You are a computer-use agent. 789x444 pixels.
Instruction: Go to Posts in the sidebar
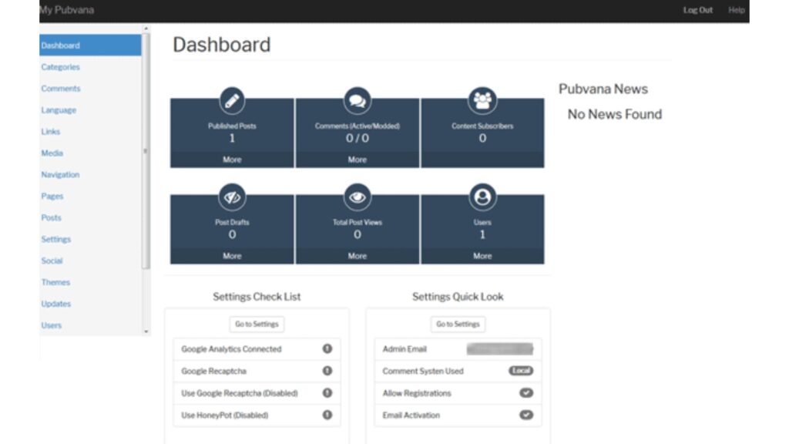tap(52, 218)
